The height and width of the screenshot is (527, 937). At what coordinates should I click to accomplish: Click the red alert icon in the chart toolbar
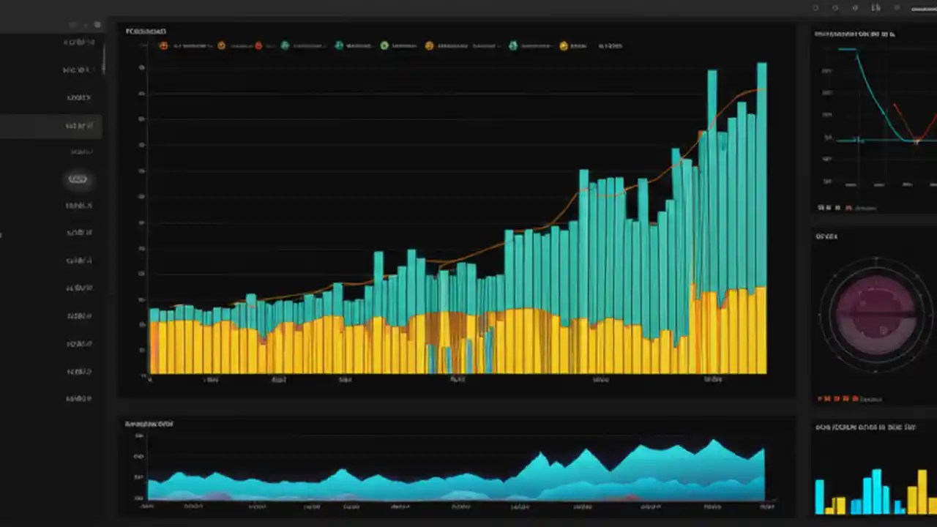[x=258, y=46]
